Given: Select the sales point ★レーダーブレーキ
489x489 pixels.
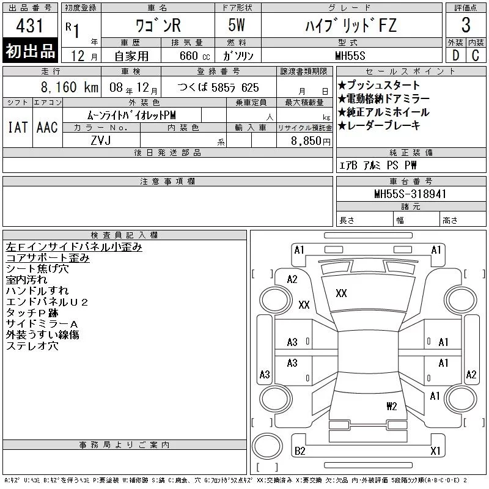Looking at the screenshot, I should 378,125.
